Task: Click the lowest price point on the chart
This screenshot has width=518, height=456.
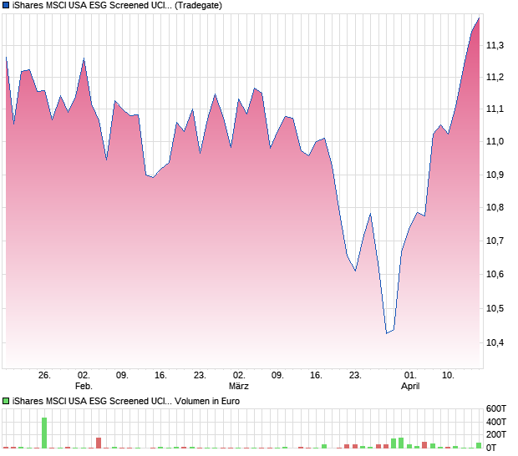Action: [x=386, y=333]
